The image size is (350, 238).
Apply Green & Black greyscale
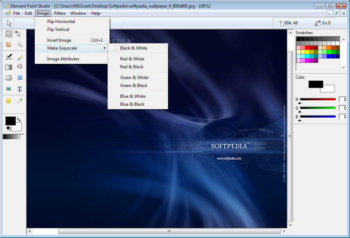(138, 86)
